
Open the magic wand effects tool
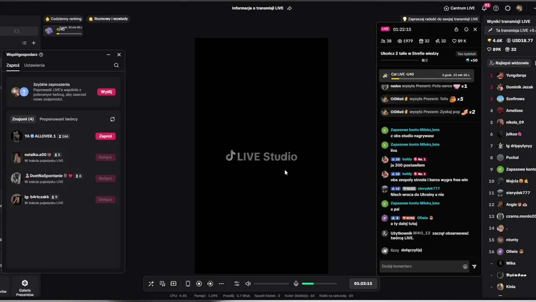[x=151, y=284]
